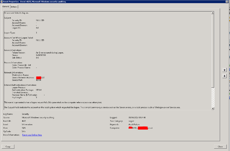Viewport: 230px width, 151px height.
Task: Click the 'Detailed Authentication Information:' heading
Action: pos(20,85)
